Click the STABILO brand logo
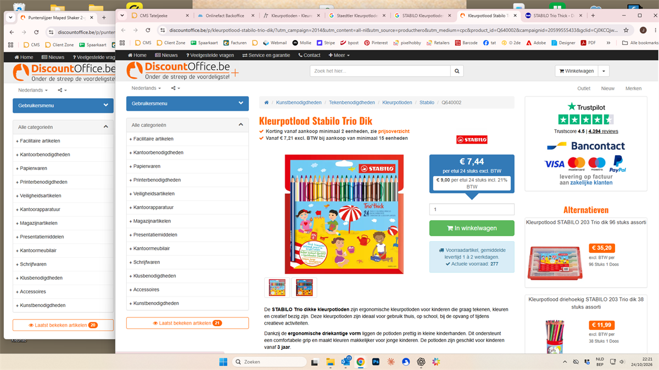This screenshot has width=659, height=370. (x=472, y=140)
